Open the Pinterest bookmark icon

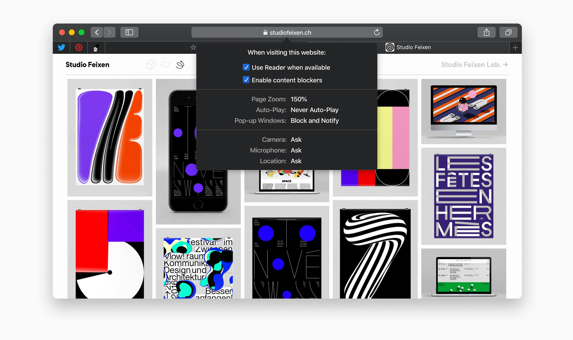79,47
